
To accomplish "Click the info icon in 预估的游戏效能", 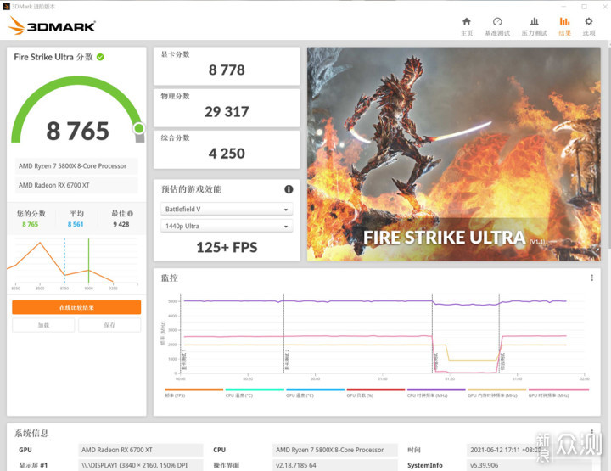I will (x=289, y=189).
